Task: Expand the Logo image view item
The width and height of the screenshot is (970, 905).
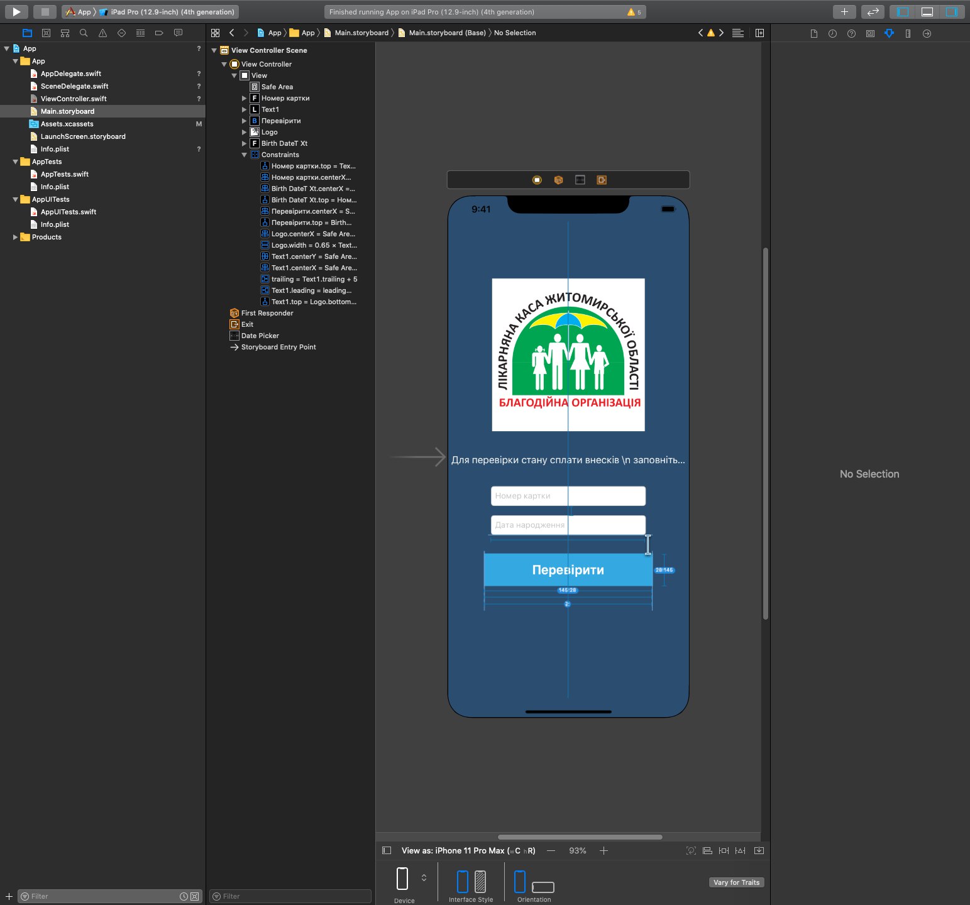Action: [245, 132]
